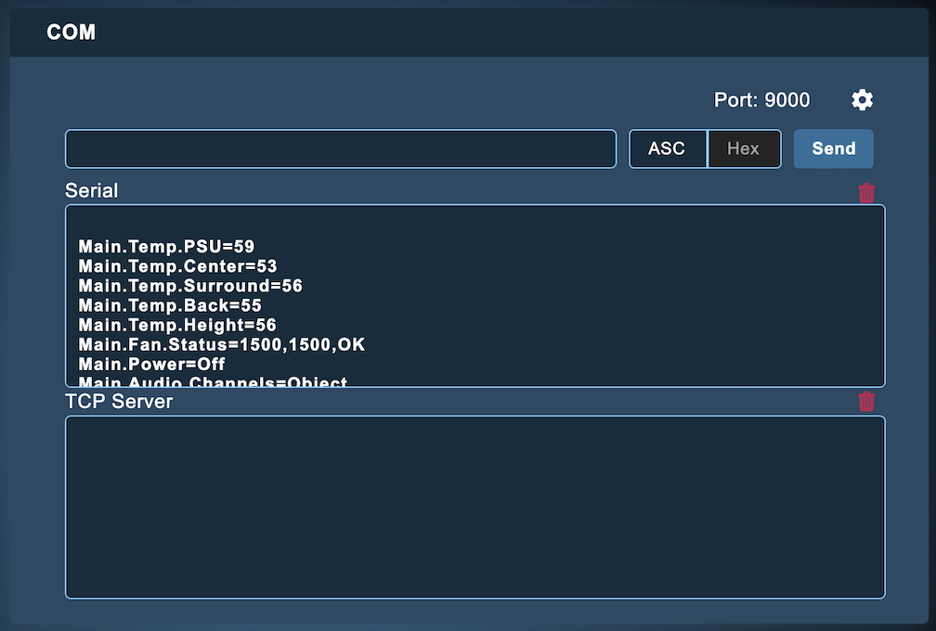Select ASC send mode

pyautogui.click(x=667, y=148)
